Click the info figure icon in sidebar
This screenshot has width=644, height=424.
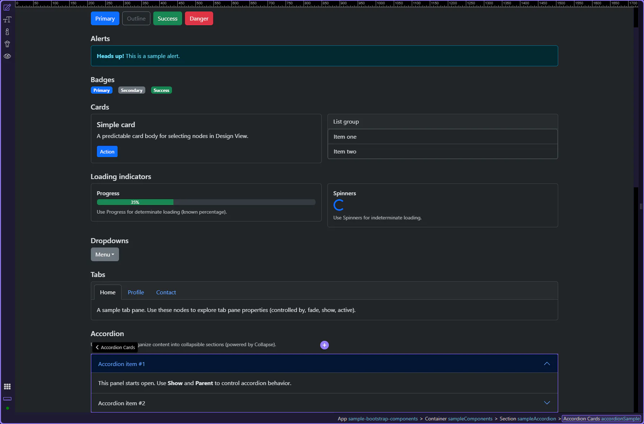tap(7, 32)
